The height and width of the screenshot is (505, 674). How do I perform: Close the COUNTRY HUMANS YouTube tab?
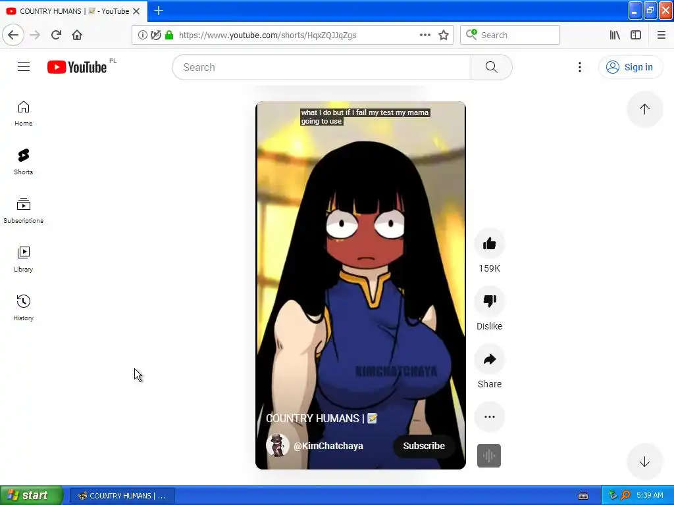tap(136, 11)
